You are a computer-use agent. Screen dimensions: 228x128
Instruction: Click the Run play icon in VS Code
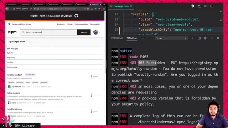tap(205, 6)
